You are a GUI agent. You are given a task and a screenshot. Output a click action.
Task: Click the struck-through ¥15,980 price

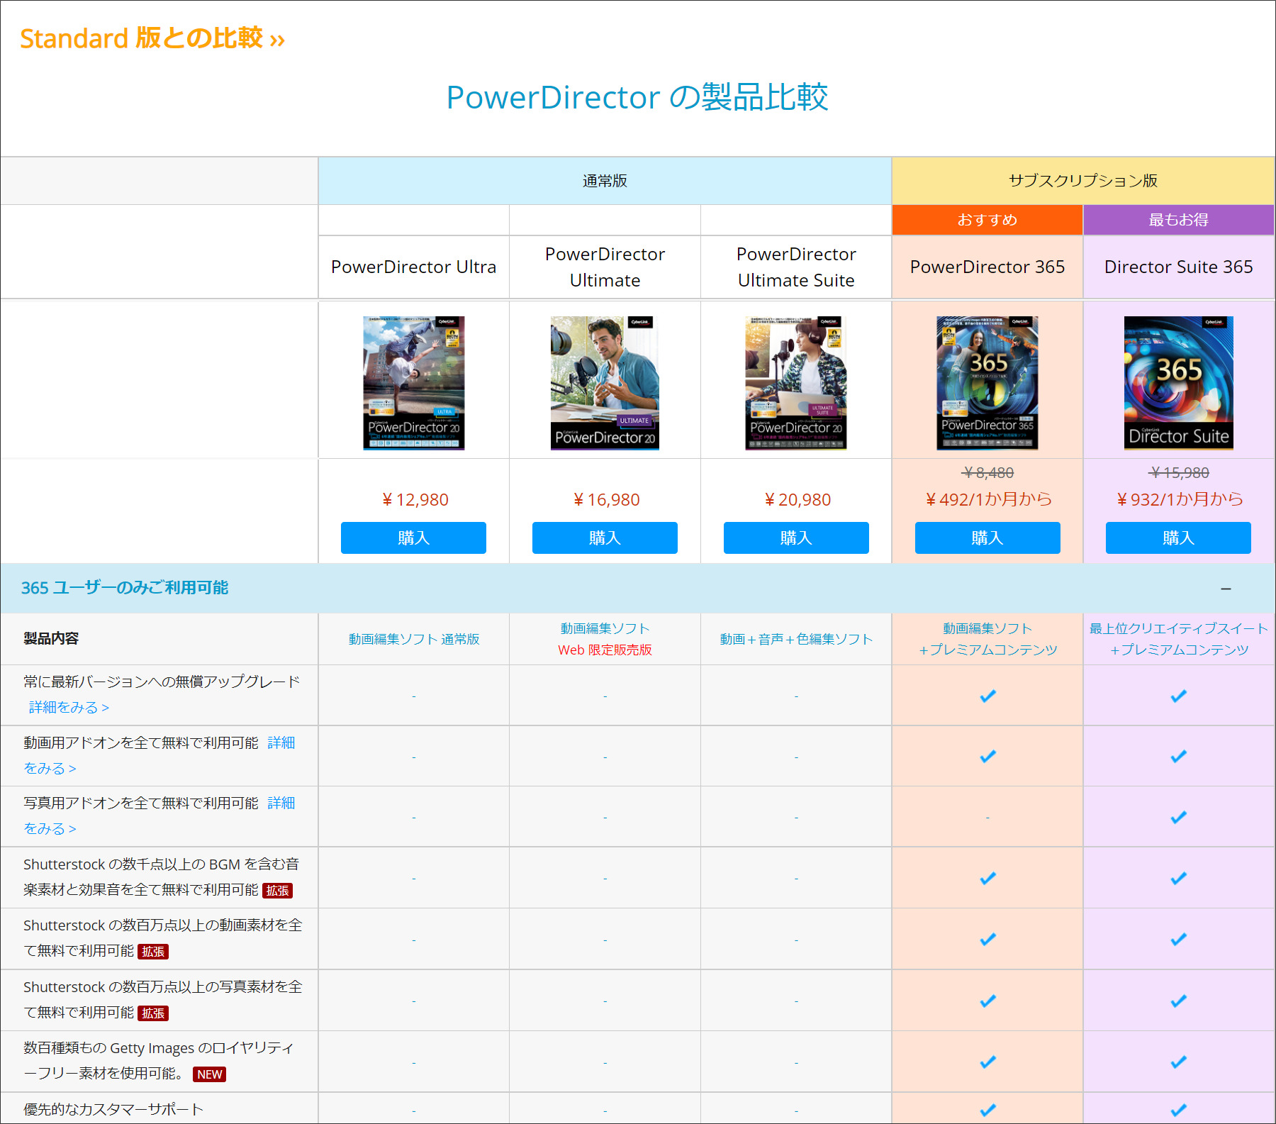tap(1180, 472)
